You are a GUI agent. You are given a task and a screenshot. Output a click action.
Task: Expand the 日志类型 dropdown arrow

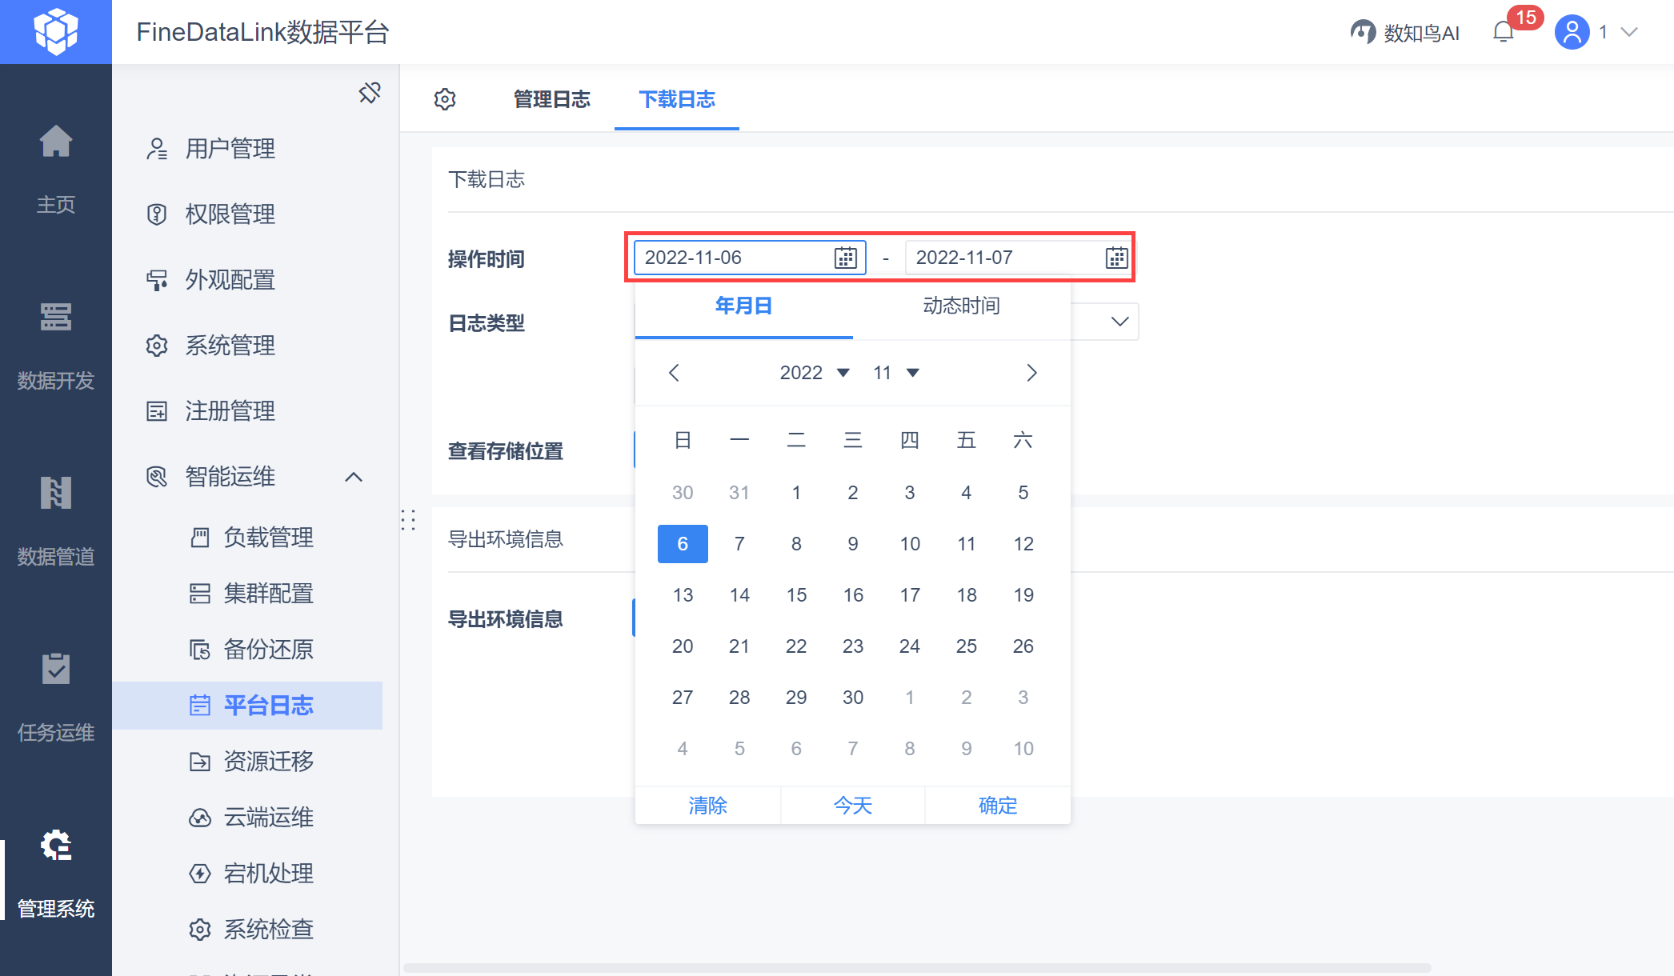click(x=1119, y=322)
